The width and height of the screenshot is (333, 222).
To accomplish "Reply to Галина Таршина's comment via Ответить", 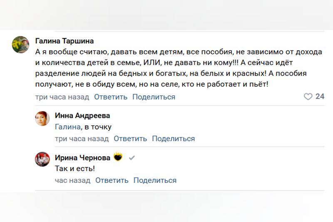I will tap(111, 97).
